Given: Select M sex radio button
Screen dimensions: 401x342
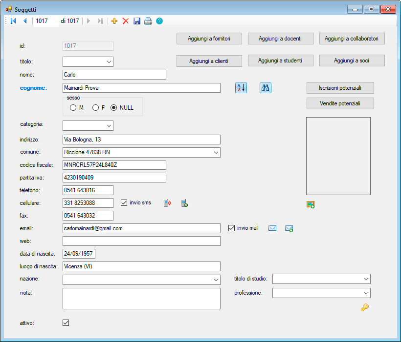Looking at the screenshot, I should coord(73,108).
